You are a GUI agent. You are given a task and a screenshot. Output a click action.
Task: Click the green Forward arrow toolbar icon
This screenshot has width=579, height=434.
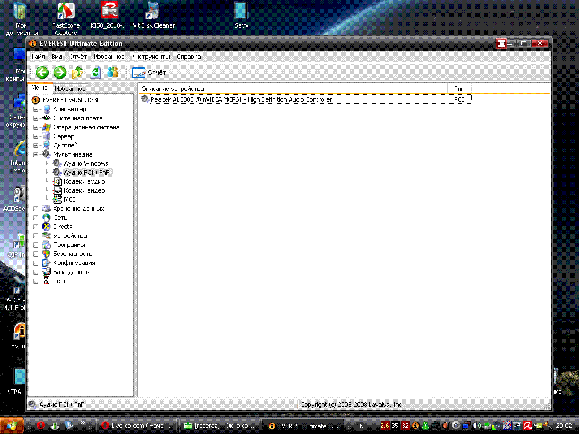click(60, 72)
